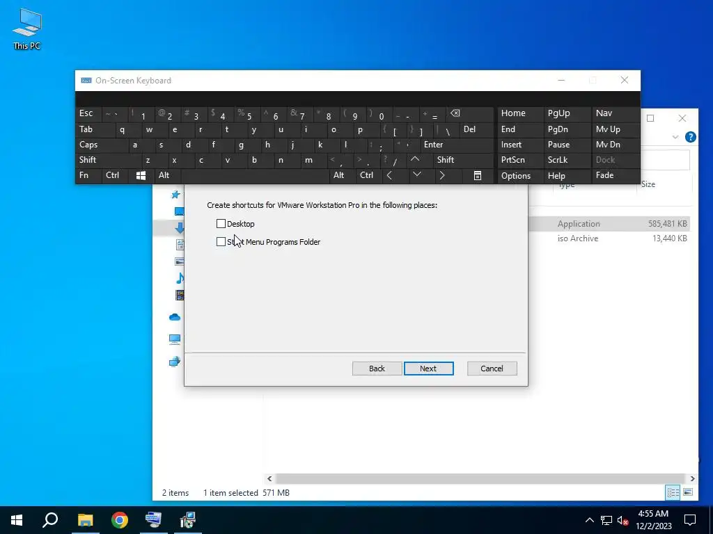Open the network status tray icon
This screenshot has width=713, height=534.
(x=606, y=520)
